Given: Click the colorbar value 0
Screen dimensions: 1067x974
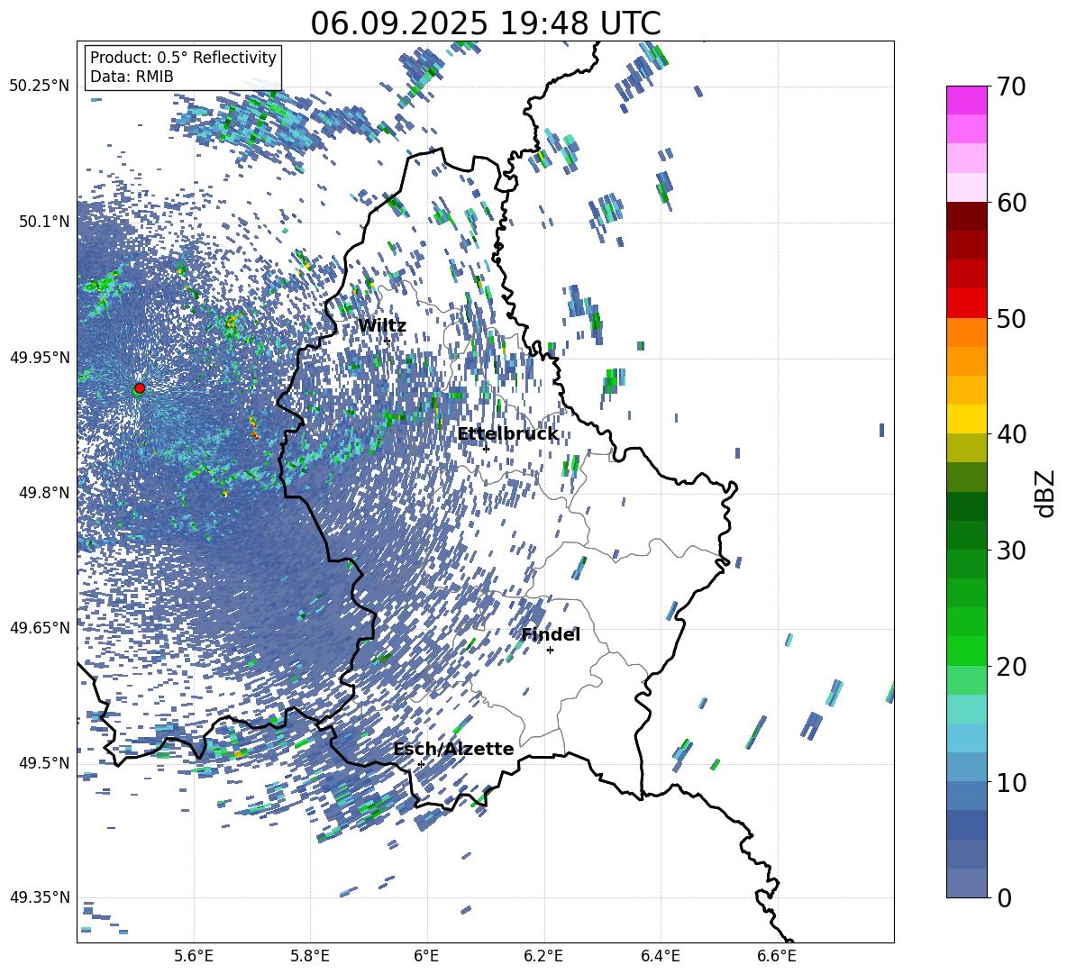Looking at the screenshot, I should pyautogui.click(x=1004, y=897).
